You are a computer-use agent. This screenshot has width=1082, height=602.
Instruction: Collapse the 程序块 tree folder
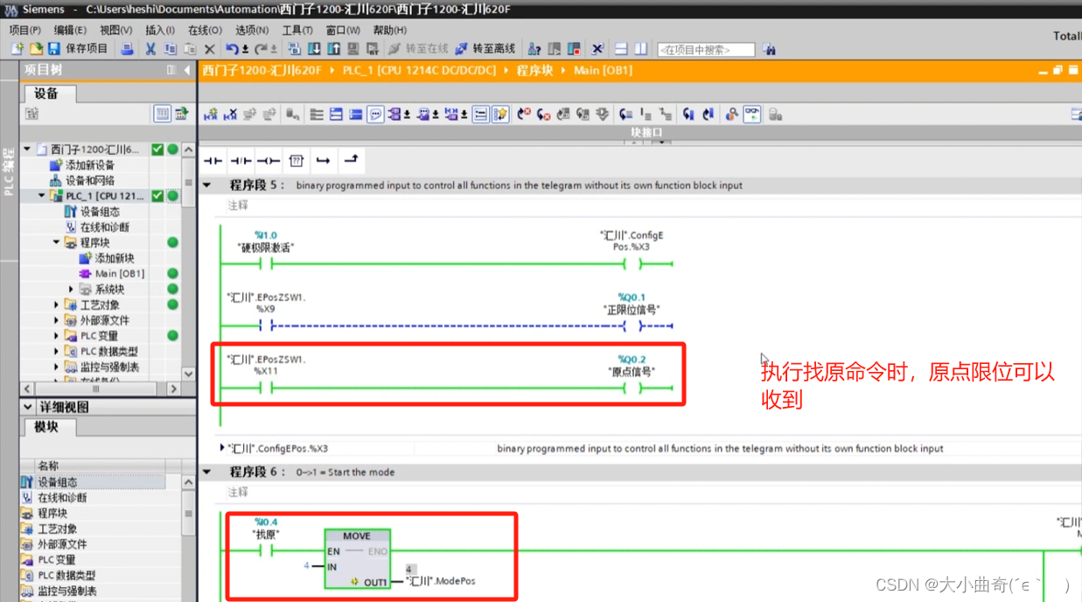pyautogui.click(x=57, y=242)
